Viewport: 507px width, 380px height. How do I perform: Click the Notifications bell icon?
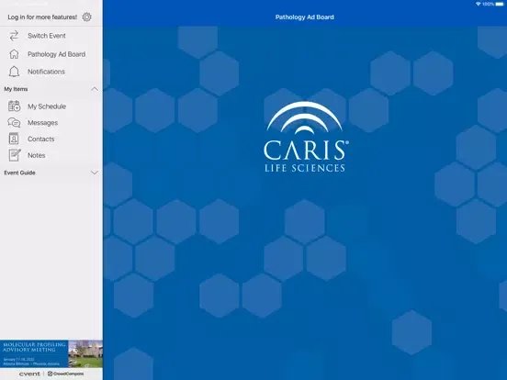click(x=14, y=72)
